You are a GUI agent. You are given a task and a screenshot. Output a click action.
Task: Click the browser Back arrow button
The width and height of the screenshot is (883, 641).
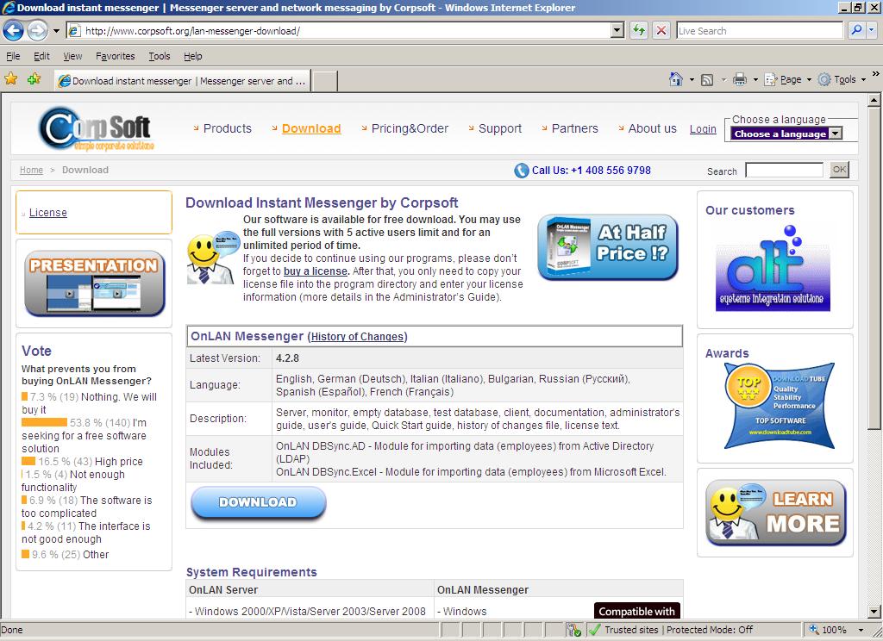13,31
